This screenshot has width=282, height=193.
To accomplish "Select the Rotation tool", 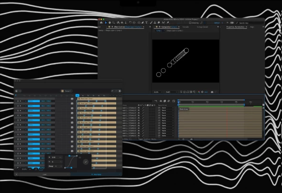I will click(130, 23).
